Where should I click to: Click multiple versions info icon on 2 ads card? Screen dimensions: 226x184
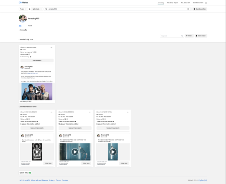(113, 122)
